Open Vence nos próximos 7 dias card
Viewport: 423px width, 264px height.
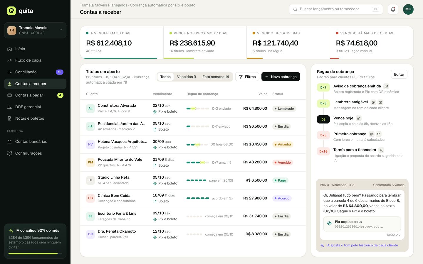(205, 42)
